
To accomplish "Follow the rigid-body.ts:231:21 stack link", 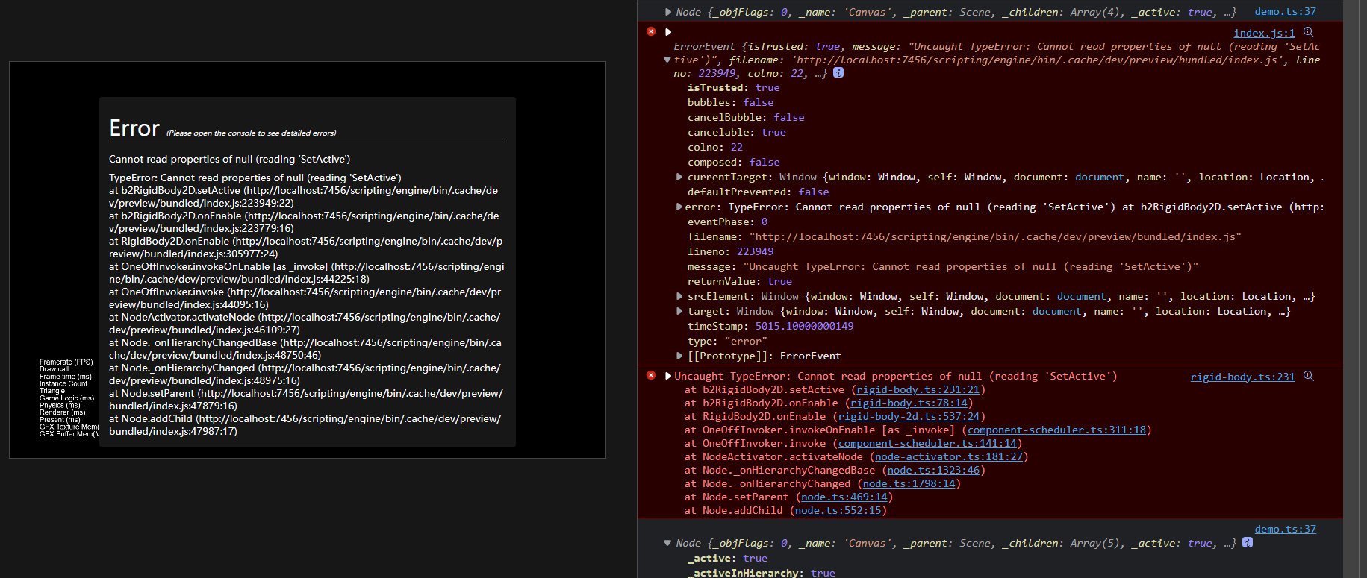I will click(x=918, y=389).
